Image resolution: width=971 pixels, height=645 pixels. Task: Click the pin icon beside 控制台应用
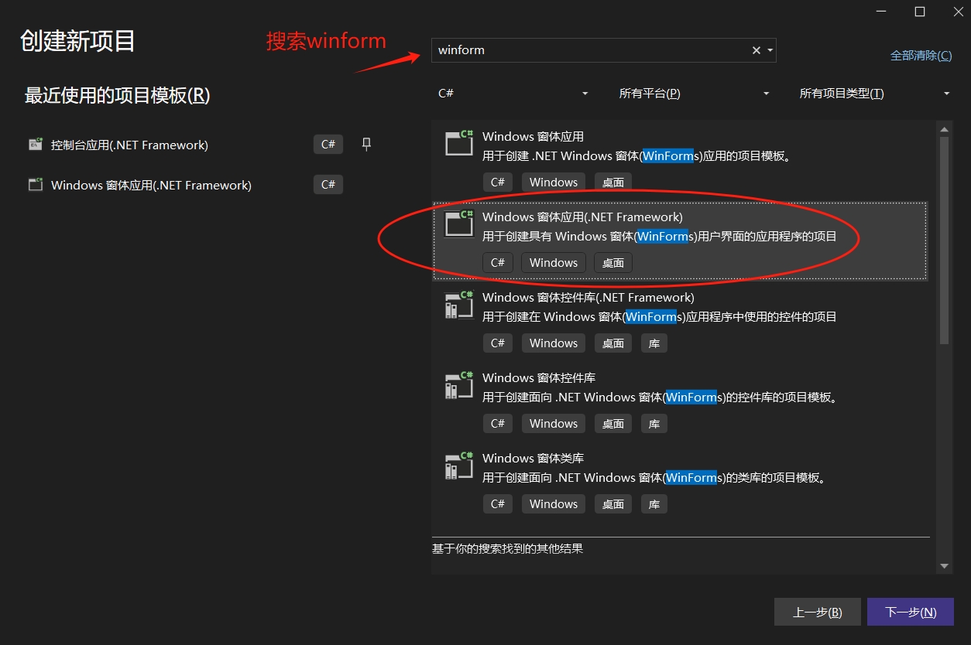pyautogui.click(x=367, y=144)
